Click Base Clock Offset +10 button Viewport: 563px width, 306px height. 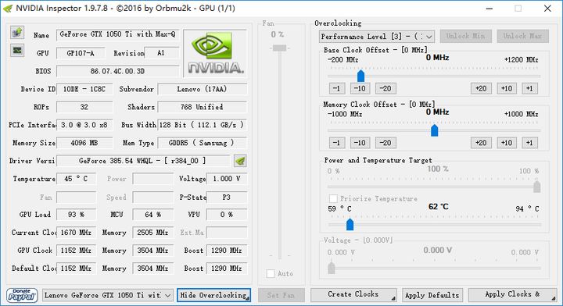507,88
